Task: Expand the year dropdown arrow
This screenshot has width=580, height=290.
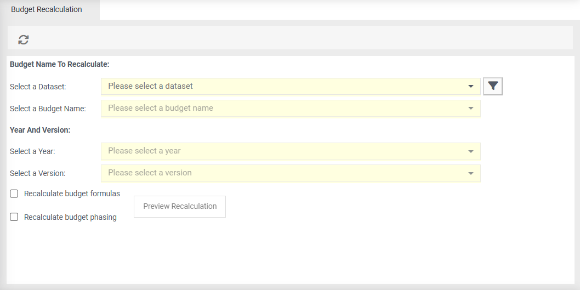Action: 471,151
